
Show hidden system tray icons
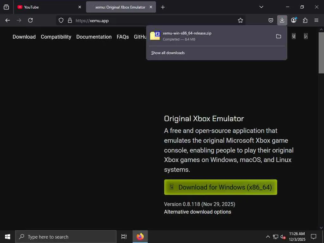coord(268,237)
